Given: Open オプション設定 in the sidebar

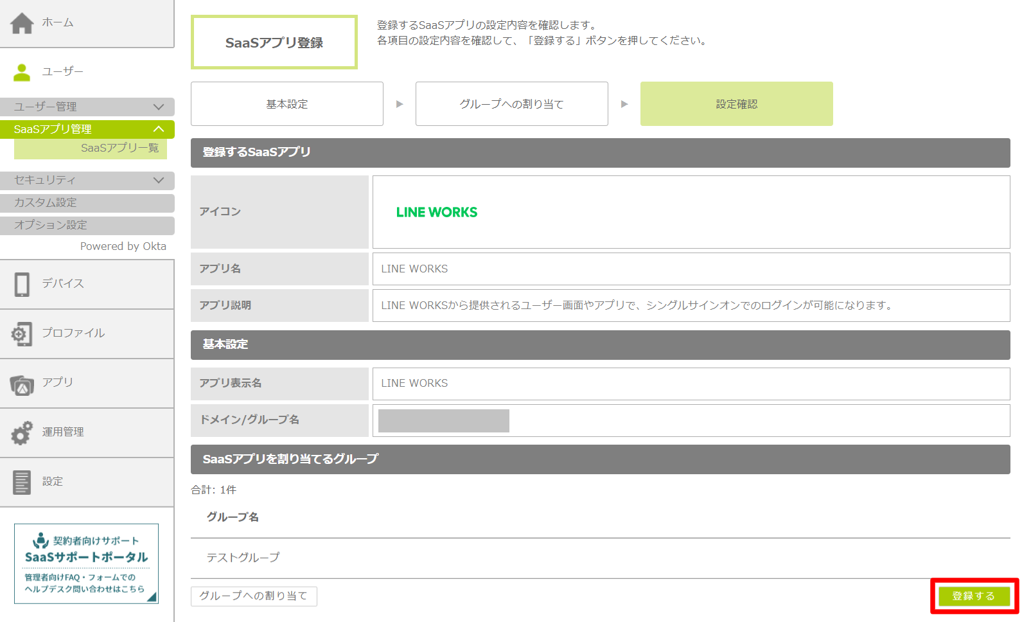Looking at the screenshot, I should point(87,225).
